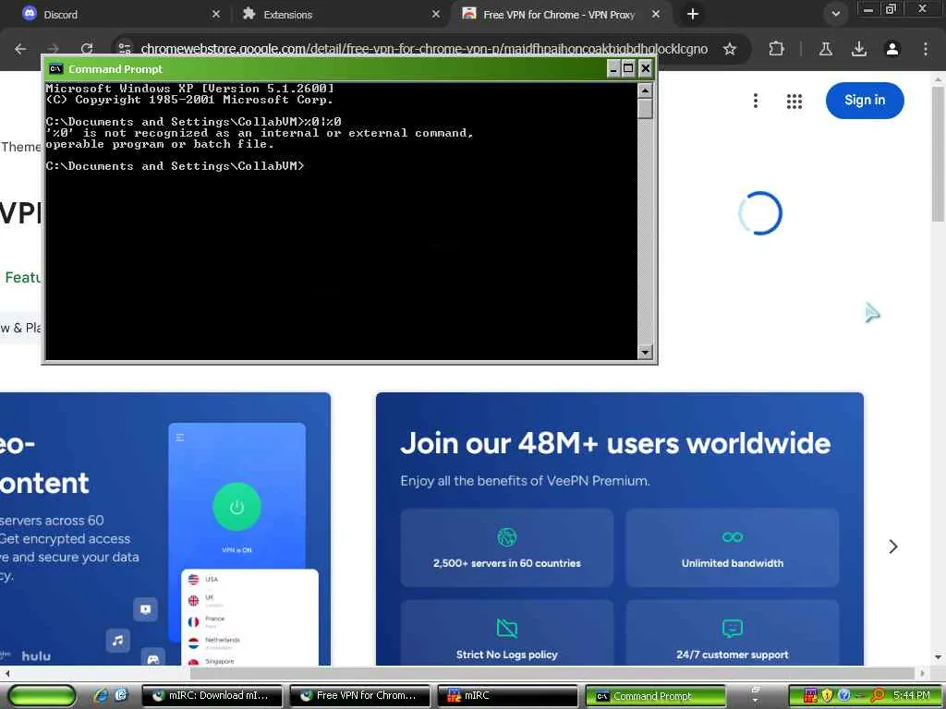Open the tab search dropdown arrow

tap(835, 14)
